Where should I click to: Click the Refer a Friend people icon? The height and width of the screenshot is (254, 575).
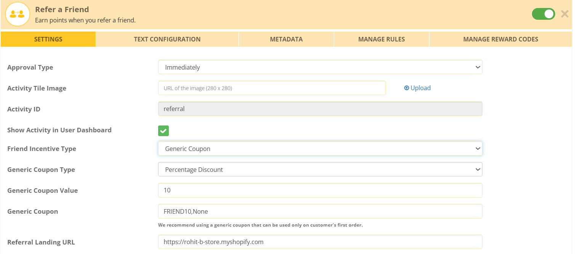[x=18, y=14]
